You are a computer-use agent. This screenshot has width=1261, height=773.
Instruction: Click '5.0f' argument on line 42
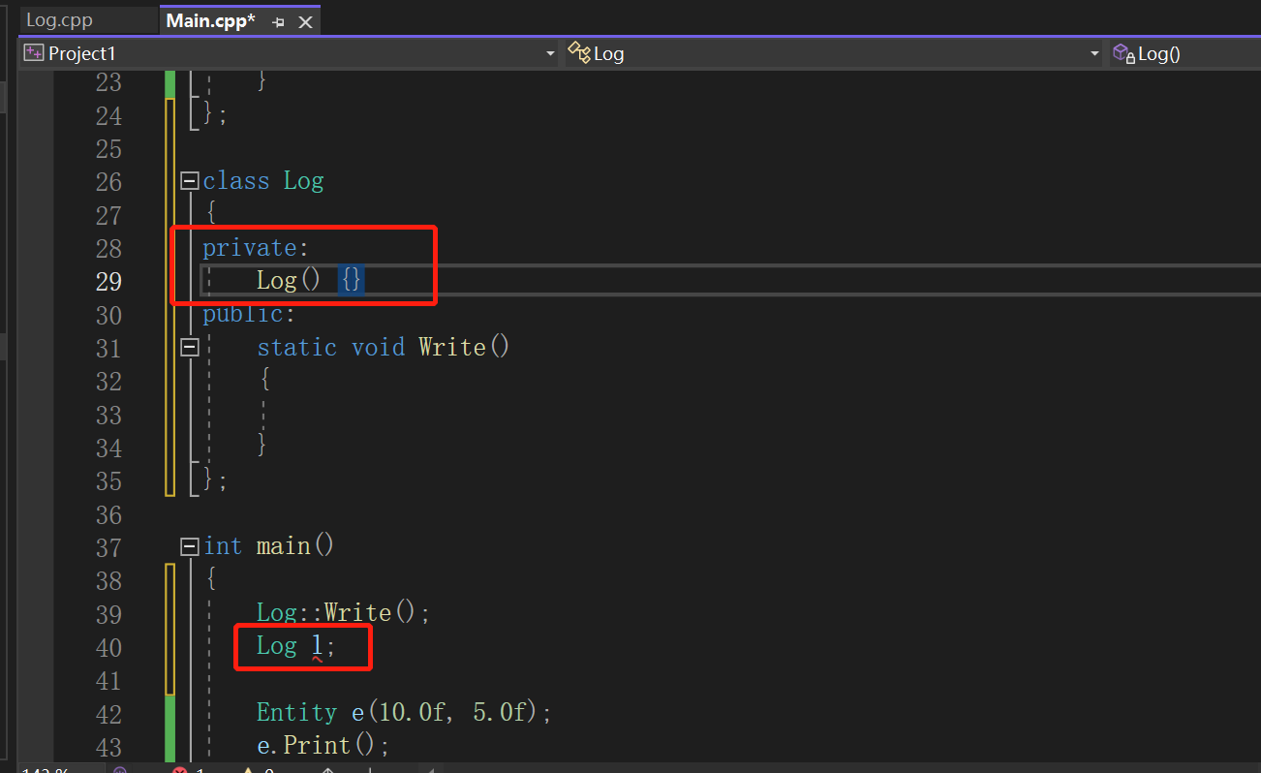499,713
